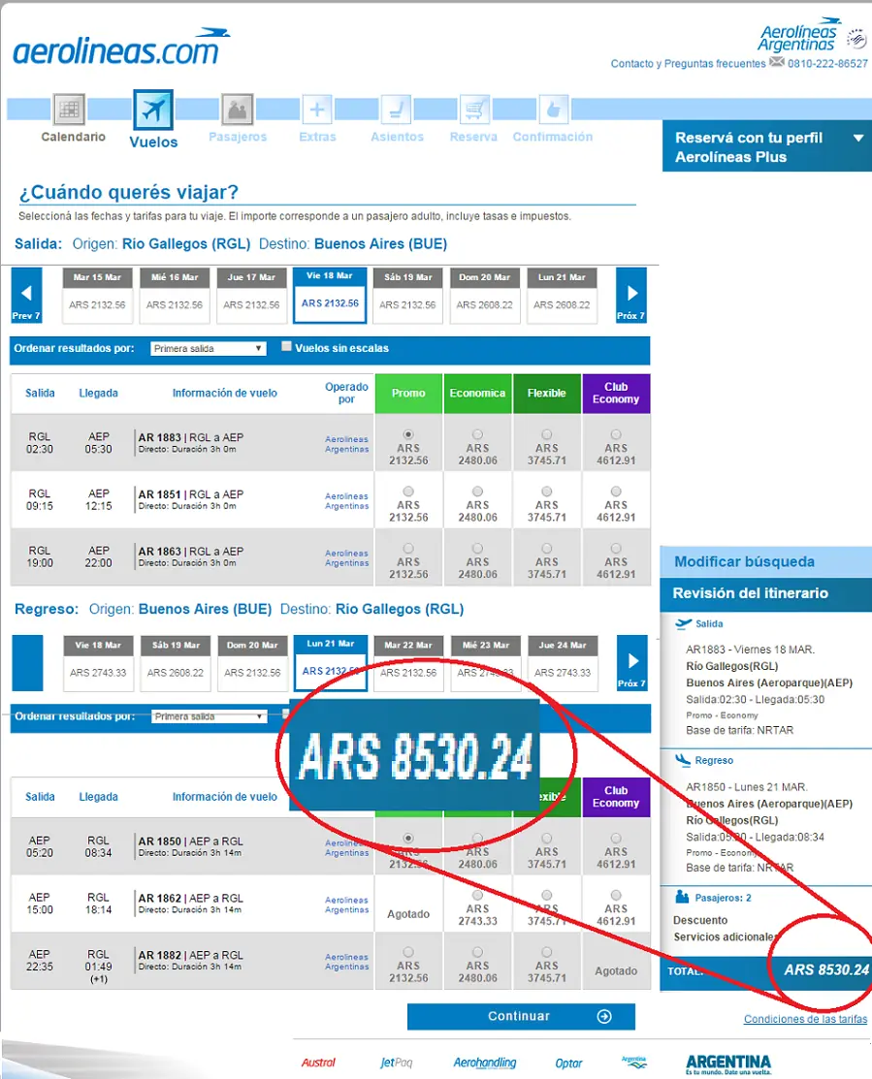The image size is (872, 1079).
Task: Select outbound date Mar 15 Mar
Action: pyautogui.click(x=97, y=296)
